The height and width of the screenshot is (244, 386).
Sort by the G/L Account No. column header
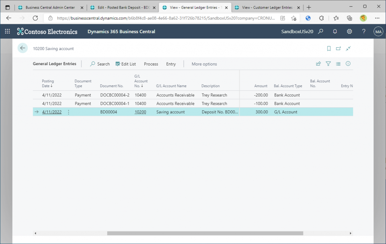pyautogui.click(x=141, y=81)
